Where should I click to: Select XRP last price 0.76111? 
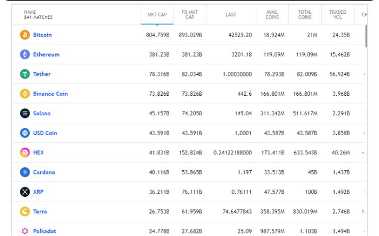[x=241, y=192]
